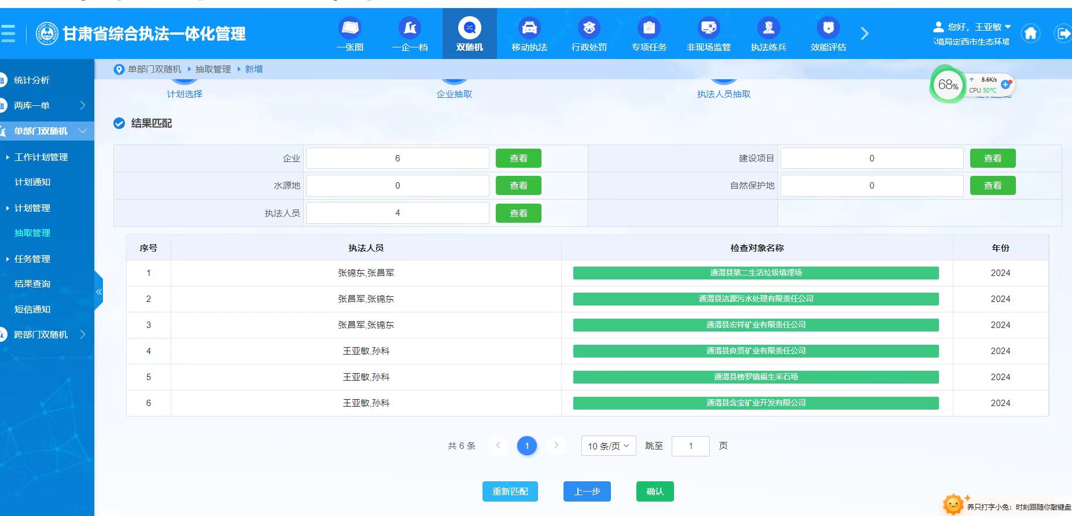Click the green 确认 button

654,492
